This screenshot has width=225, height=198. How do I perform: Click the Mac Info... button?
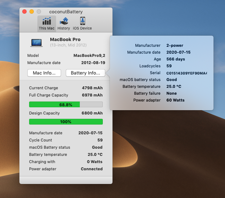tap(44, 73)
